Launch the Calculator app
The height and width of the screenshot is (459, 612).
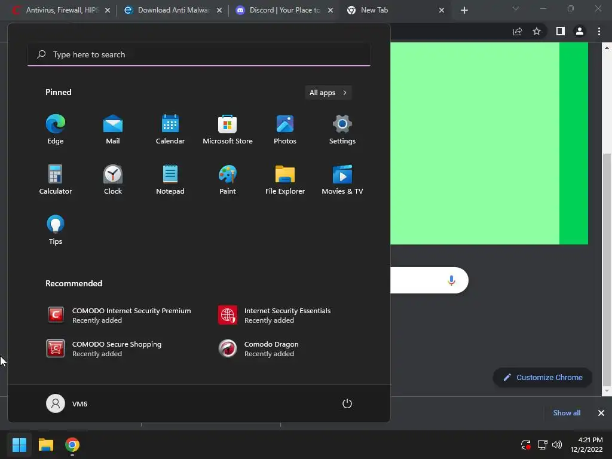pos(56,180)
